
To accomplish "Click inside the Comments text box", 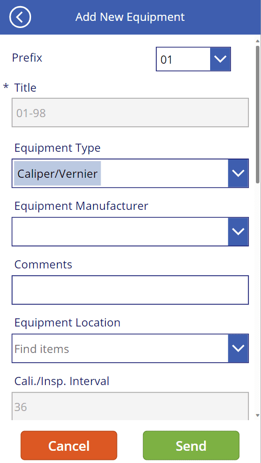I will point(130,290).
